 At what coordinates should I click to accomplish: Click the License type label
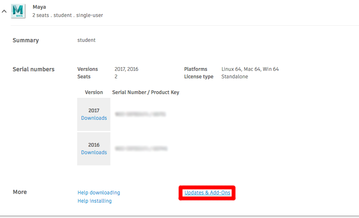click(199, 77)
